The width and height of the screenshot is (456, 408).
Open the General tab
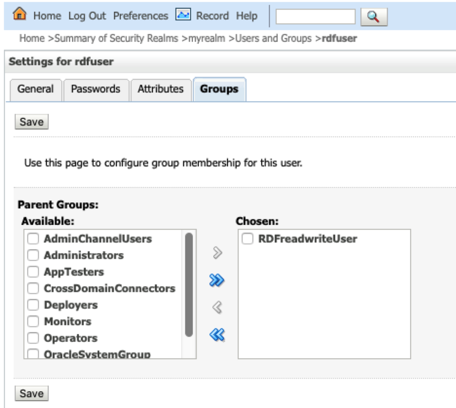coord(36,90)
